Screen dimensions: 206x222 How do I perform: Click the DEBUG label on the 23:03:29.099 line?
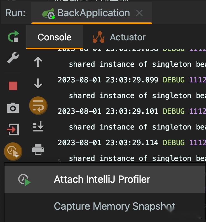pyautogui.click(x=174, y=80)
